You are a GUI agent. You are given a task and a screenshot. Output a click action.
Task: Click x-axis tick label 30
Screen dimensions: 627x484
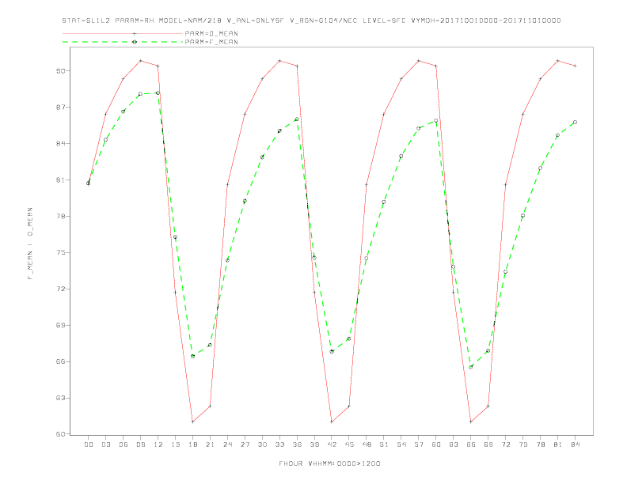(x=262, y=444)
